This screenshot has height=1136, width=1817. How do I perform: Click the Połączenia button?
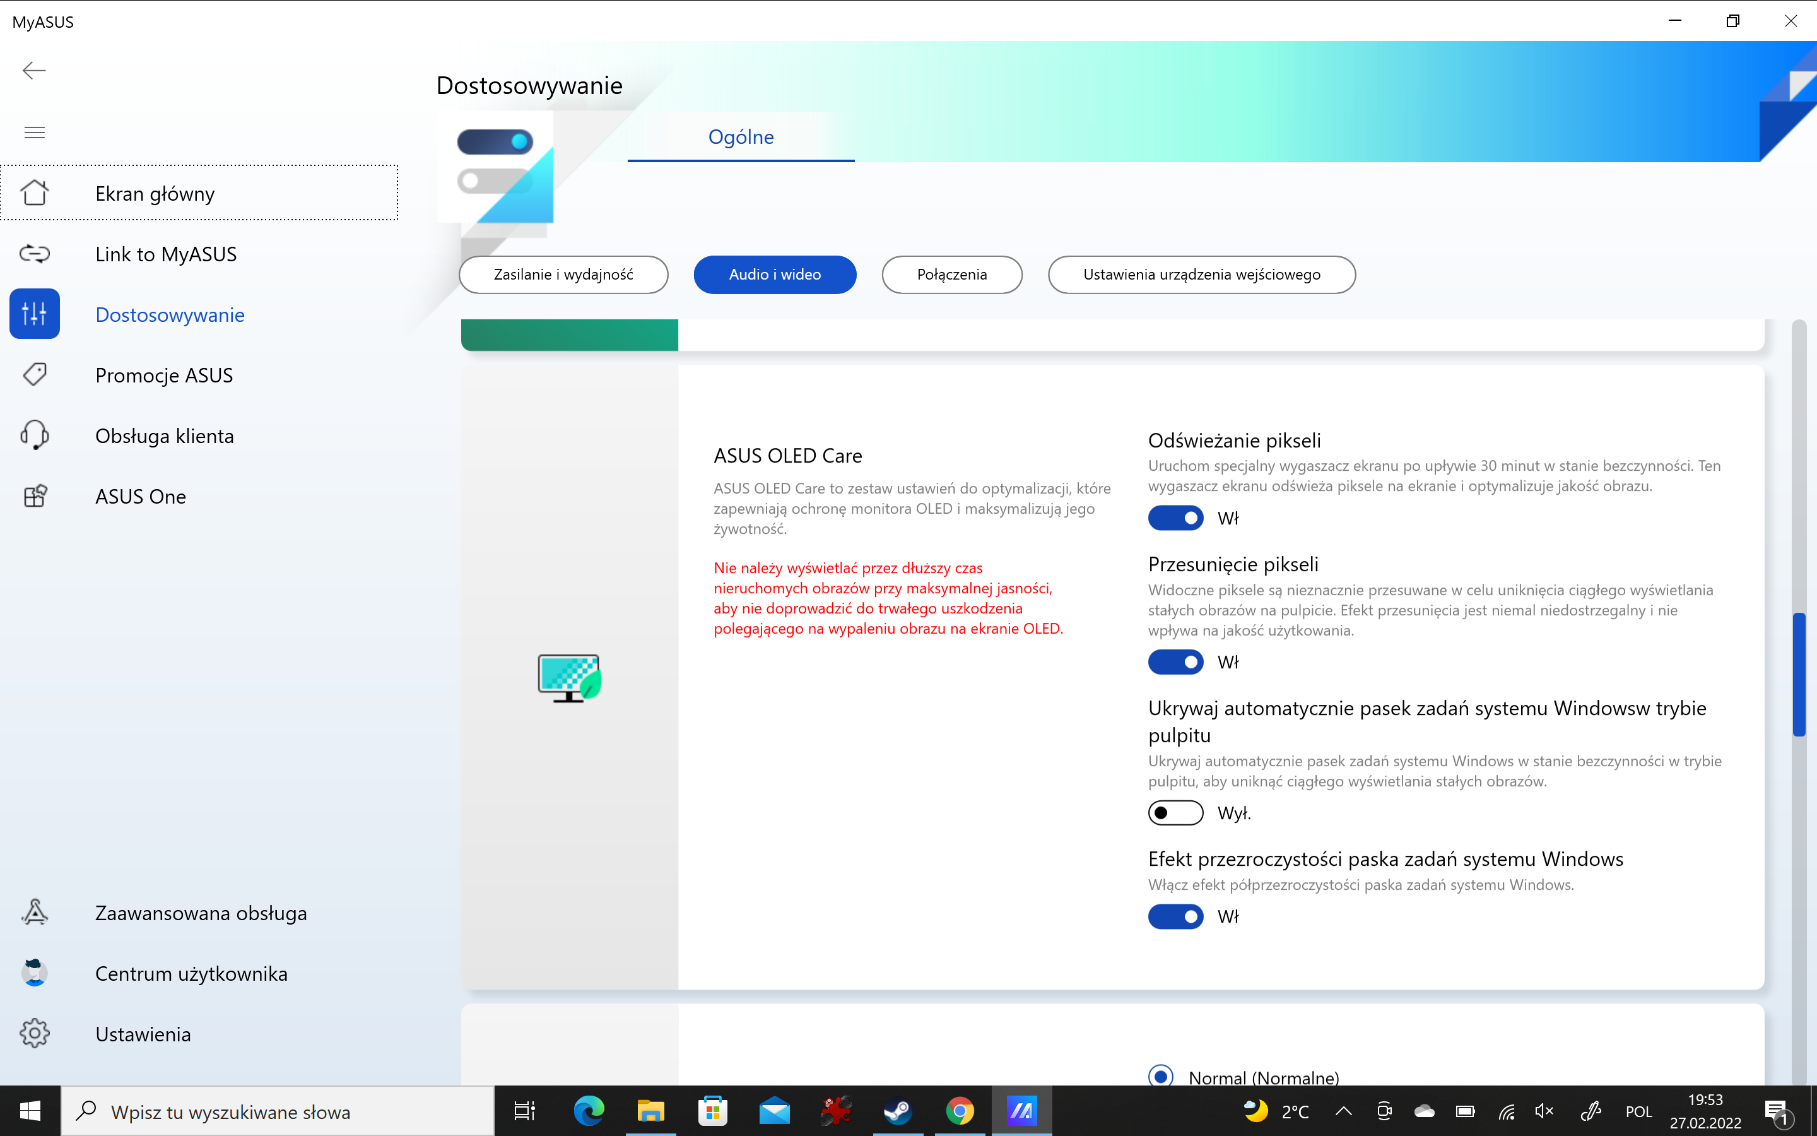(x=951, y=275)
